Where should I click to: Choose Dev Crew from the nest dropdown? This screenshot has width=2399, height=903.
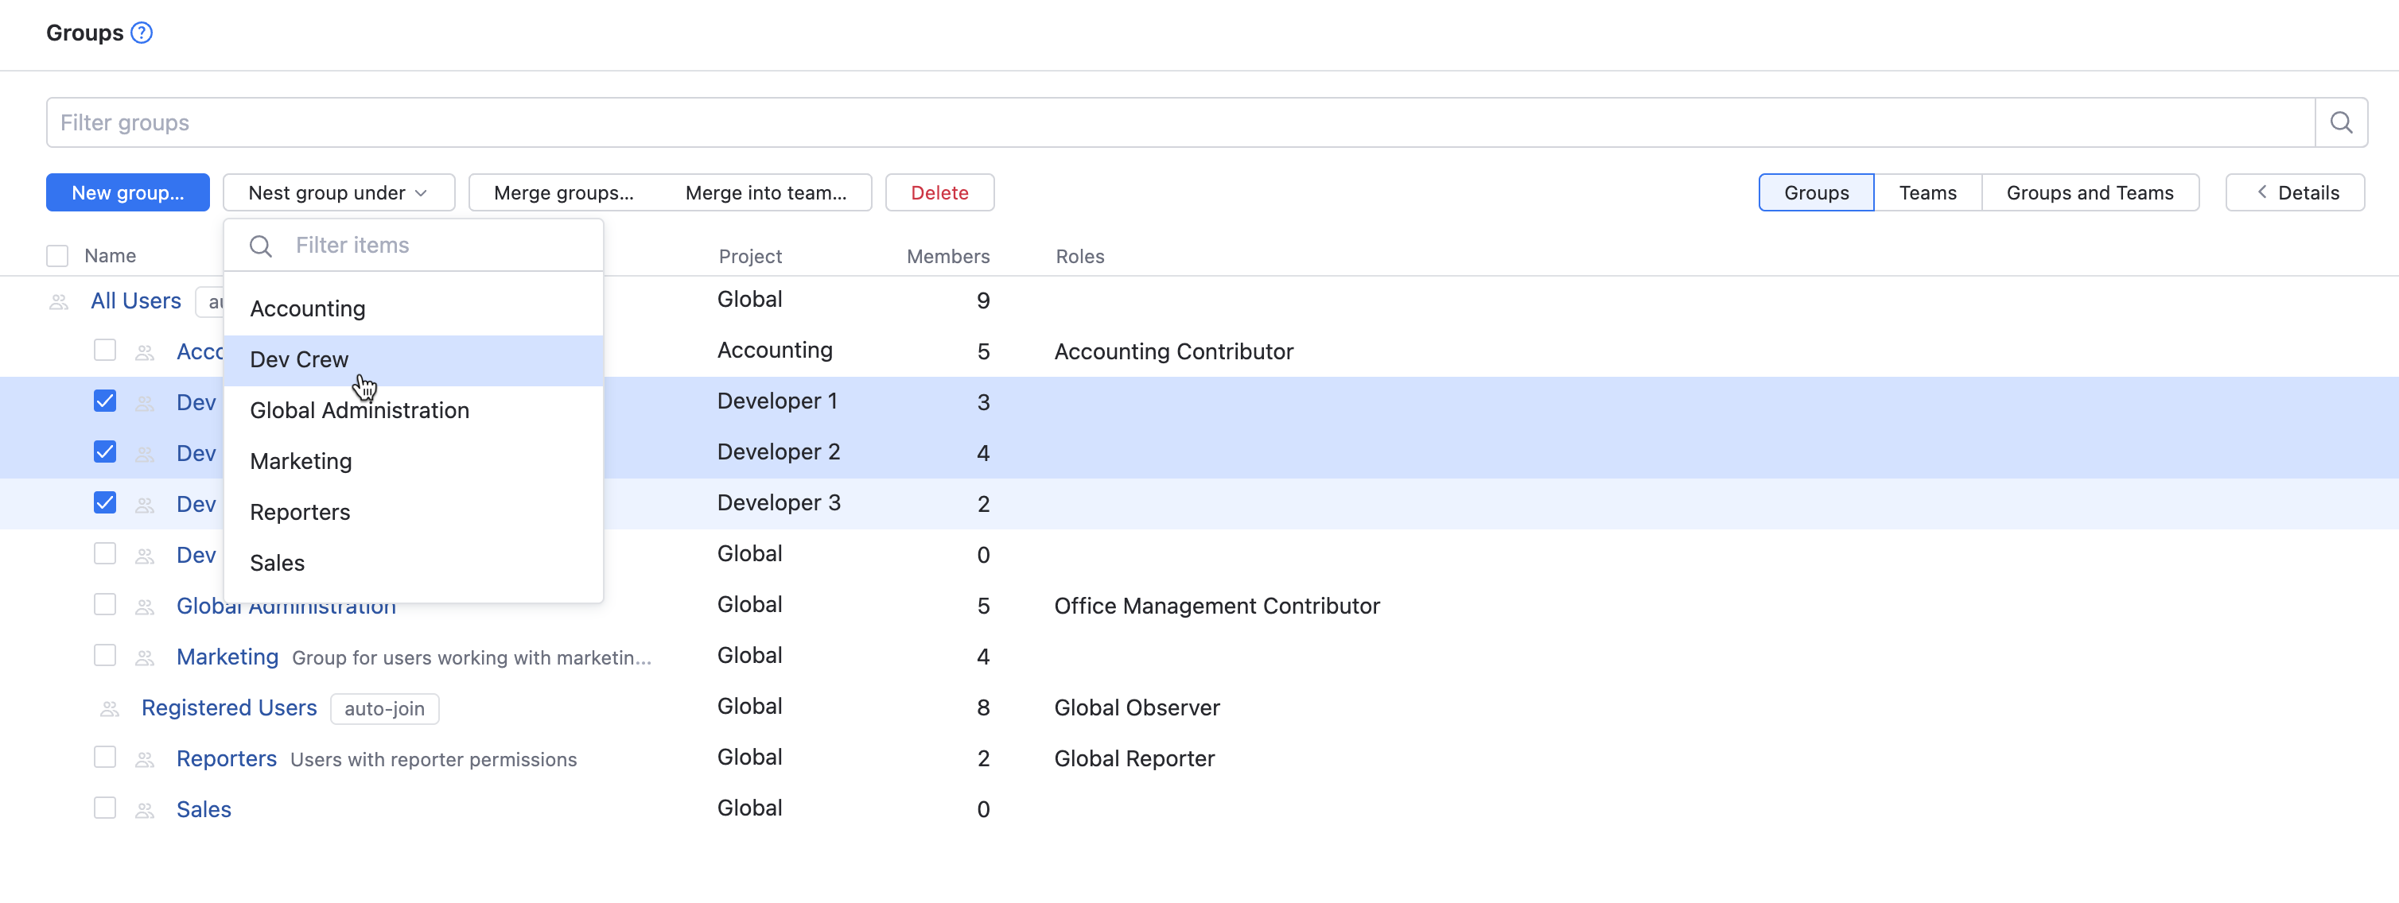[x=299, y=359]
